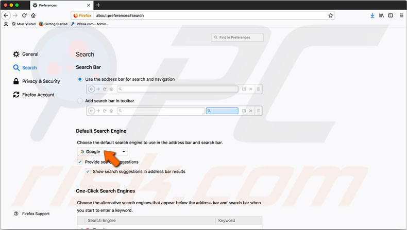407x230 pixels.
Task: Open PCrisk.com Admin bookmark
Action: [x=90, y=24]
